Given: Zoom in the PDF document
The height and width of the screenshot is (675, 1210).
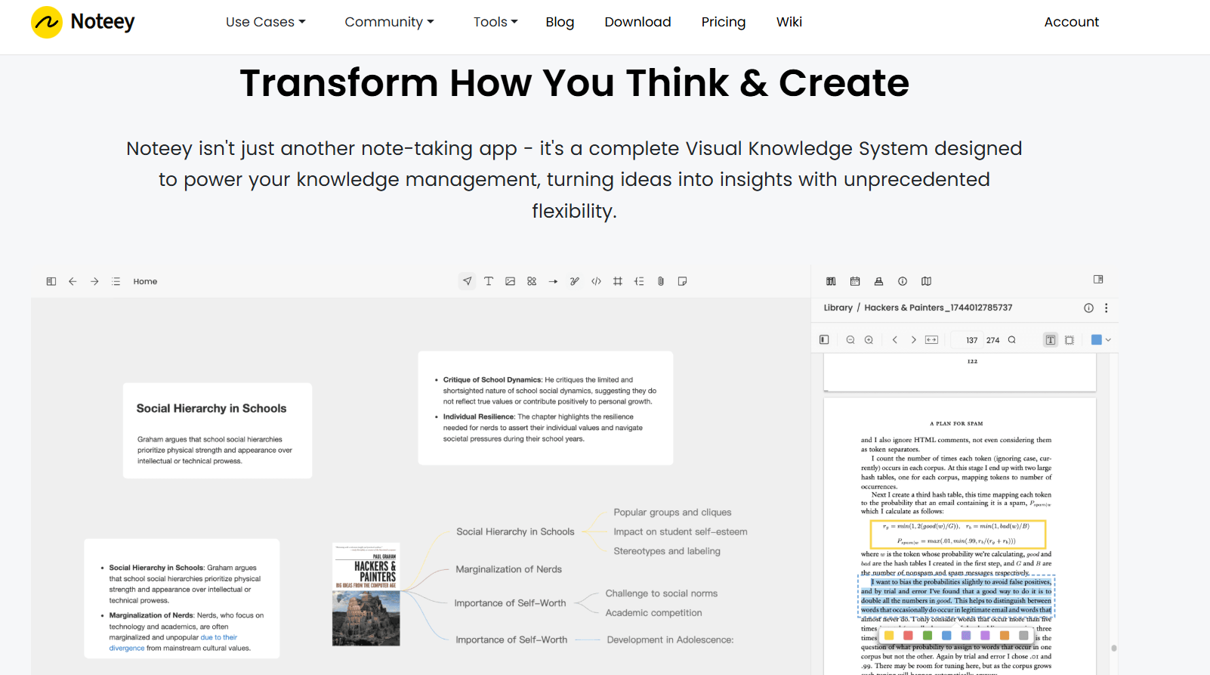Looking at the screenshot, I should (869, 340).
